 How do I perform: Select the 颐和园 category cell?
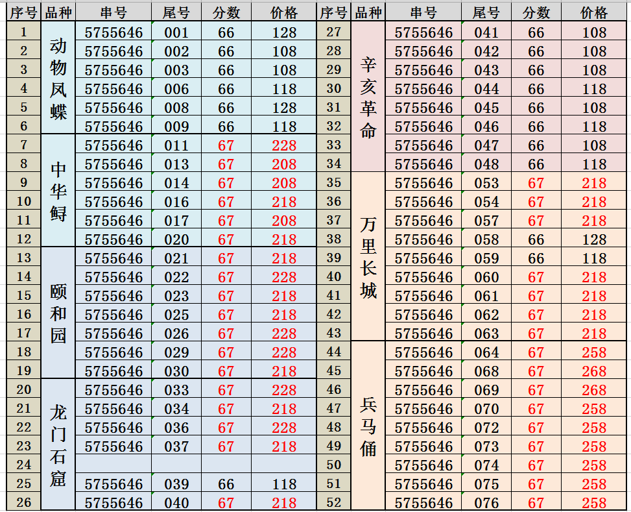click(x=58, y=313)
